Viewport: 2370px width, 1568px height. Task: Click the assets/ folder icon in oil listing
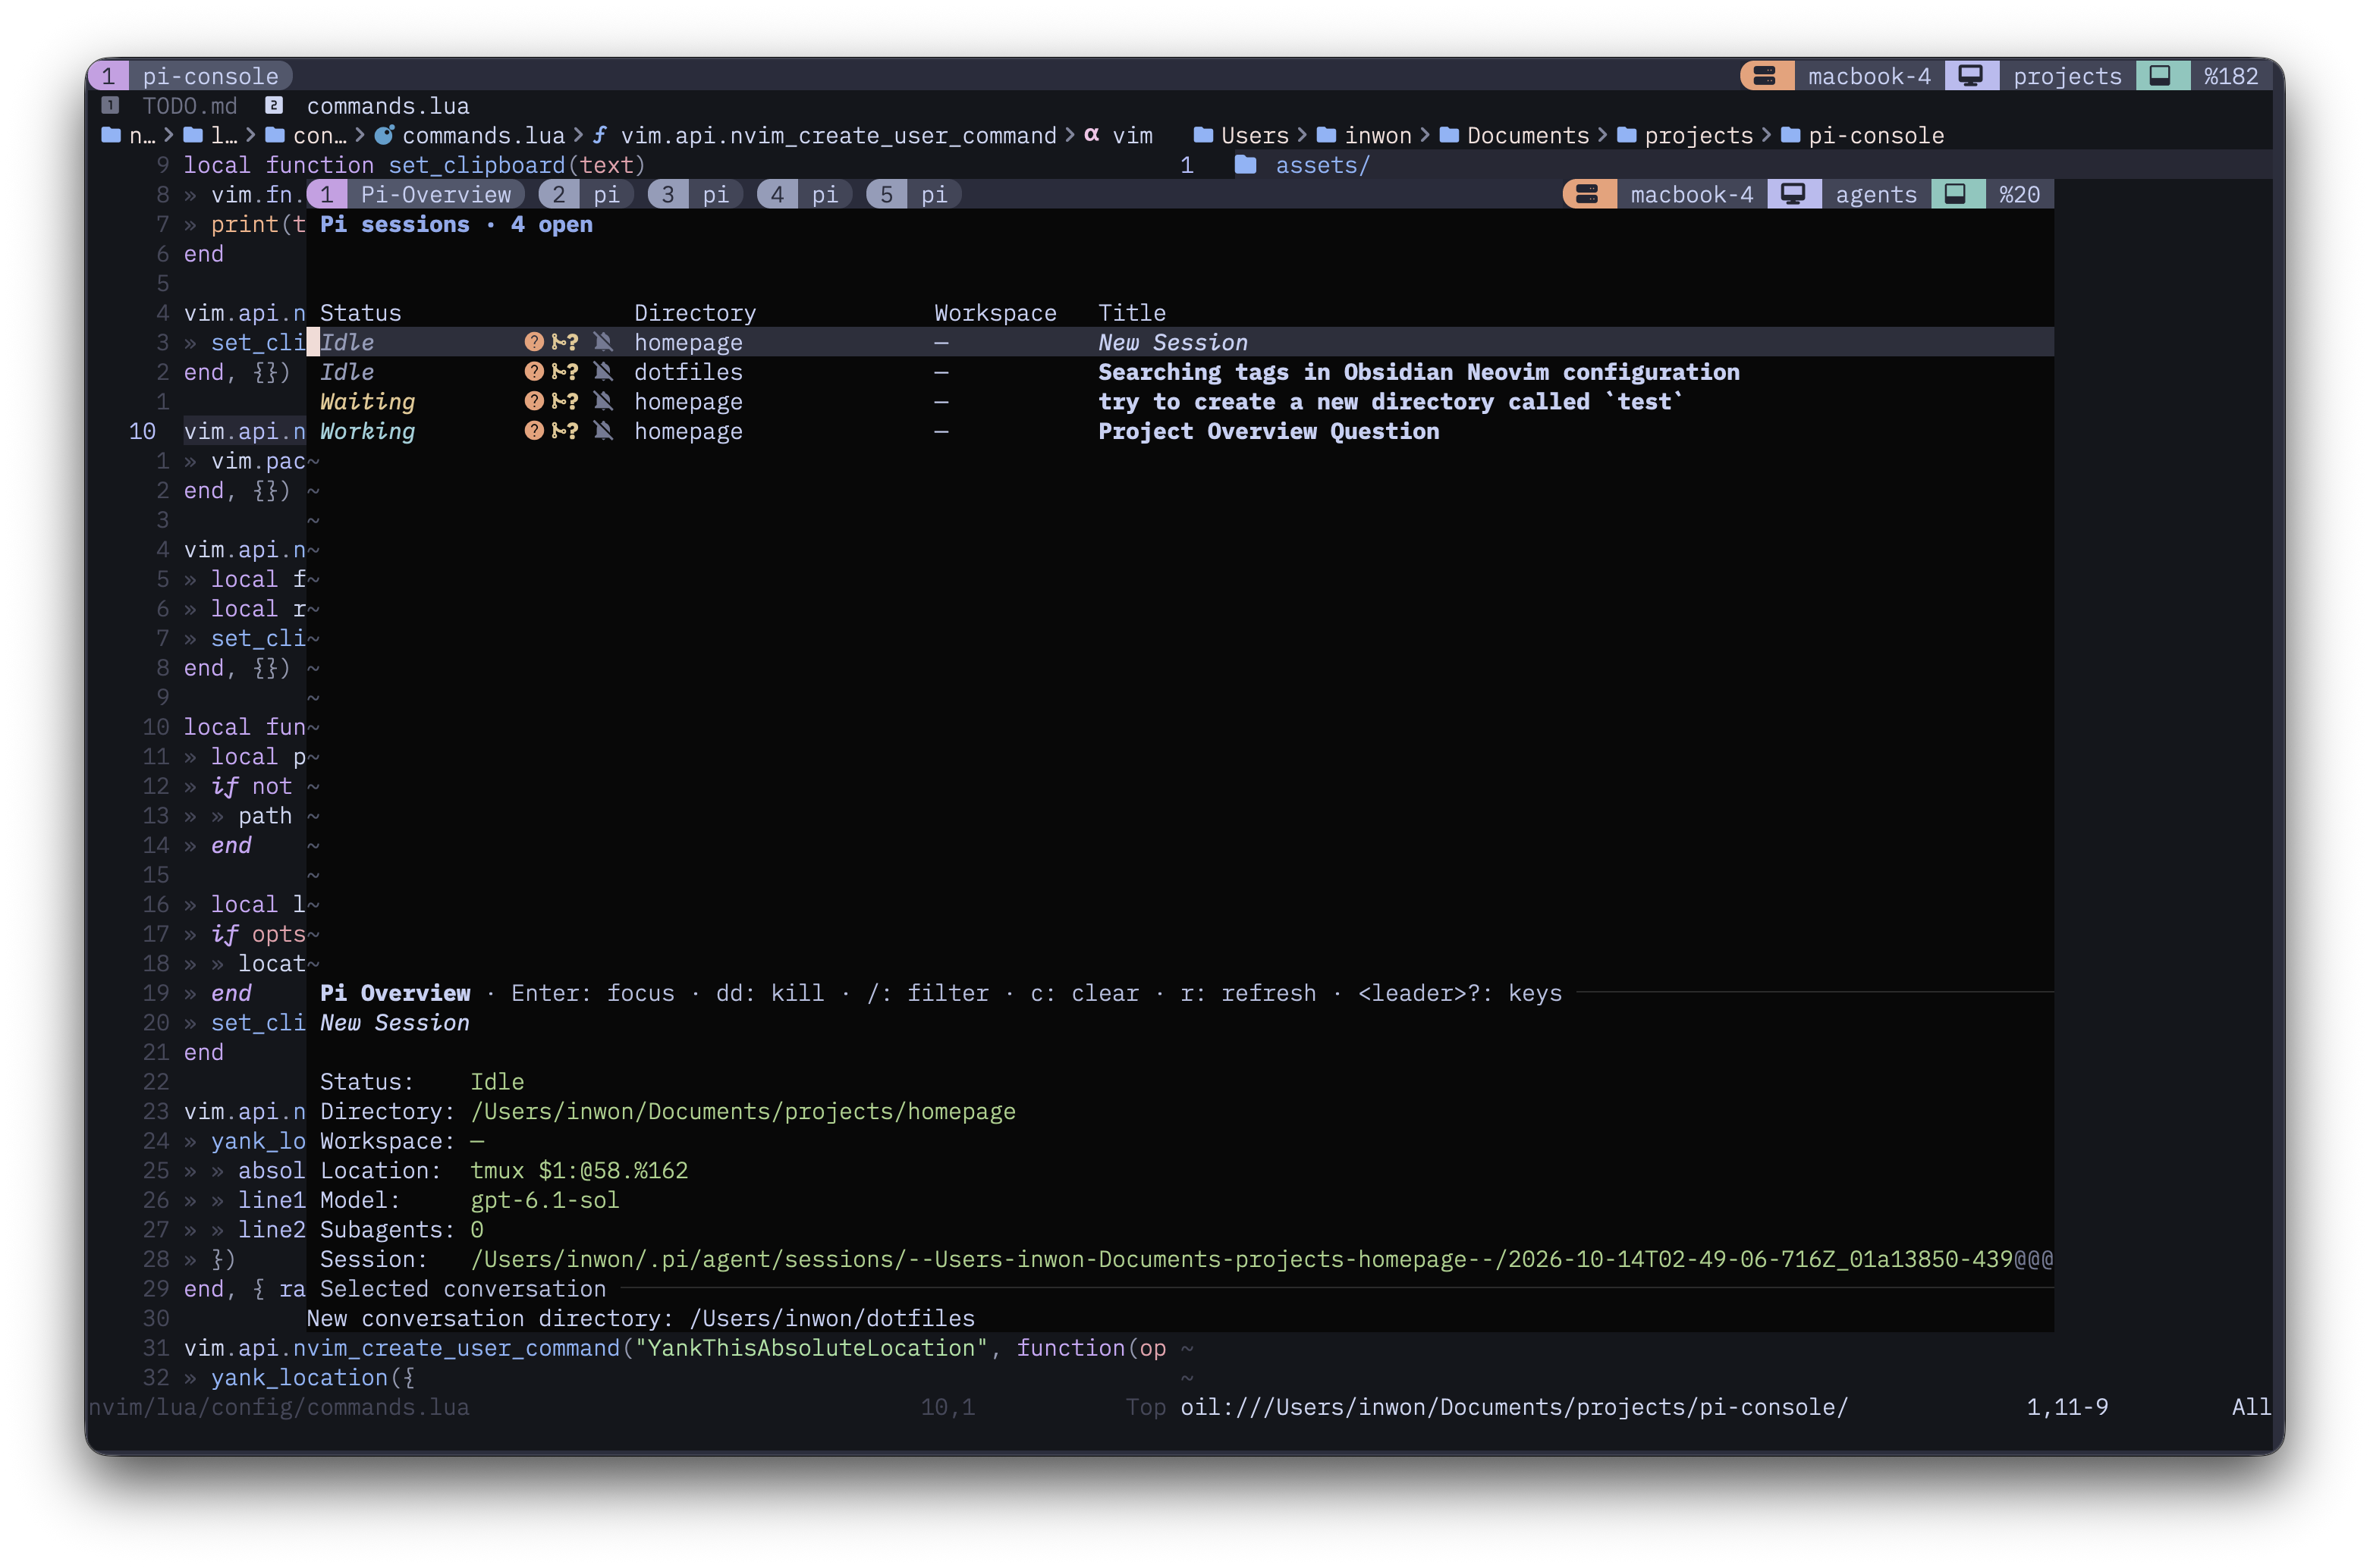coord(1246,165)
